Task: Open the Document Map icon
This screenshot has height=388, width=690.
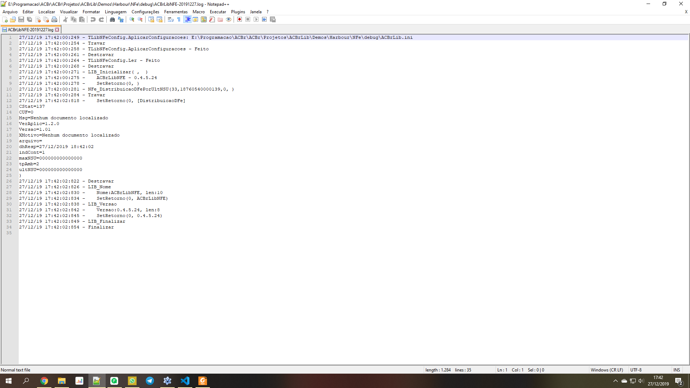Action: click(x=204, y=19)
